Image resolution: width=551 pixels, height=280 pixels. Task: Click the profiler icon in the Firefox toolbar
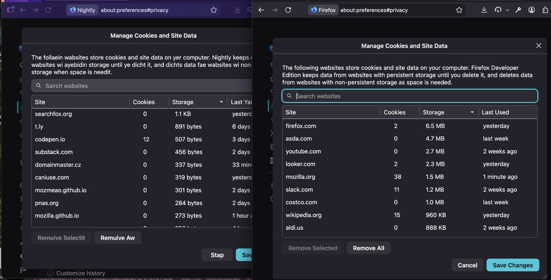498,10
